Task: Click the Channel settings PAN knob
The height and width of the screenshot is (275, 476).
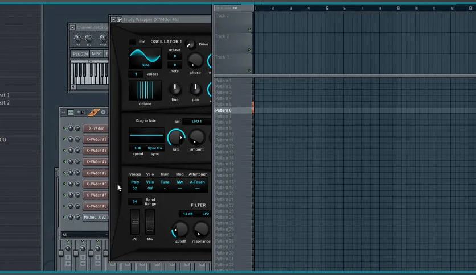Action: pos(77,38)
